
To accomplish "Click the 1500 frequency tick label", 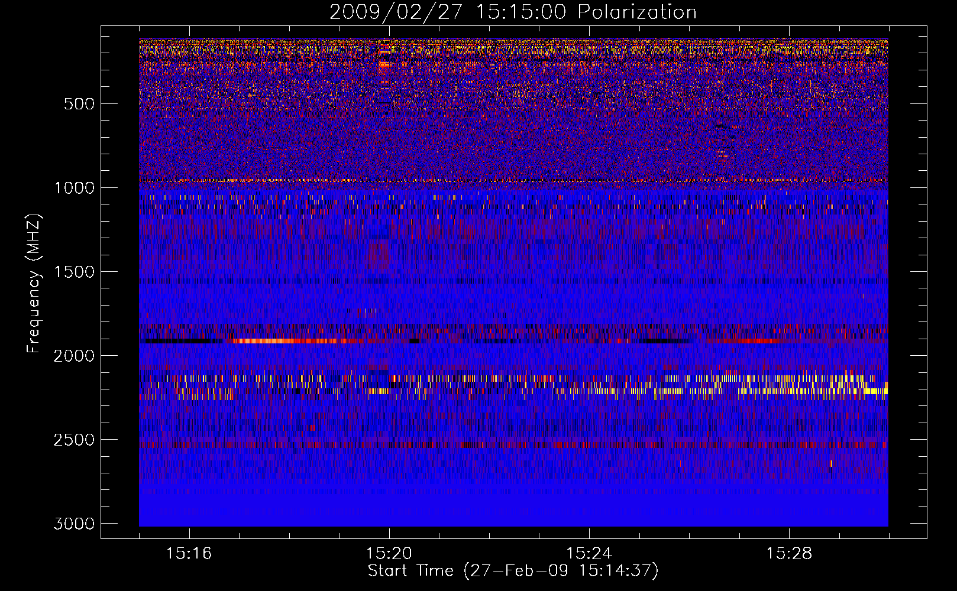I will tap(74, 272).
